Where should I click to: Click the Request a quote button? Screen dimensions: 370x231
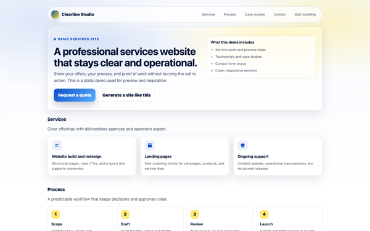click(75, 95)
